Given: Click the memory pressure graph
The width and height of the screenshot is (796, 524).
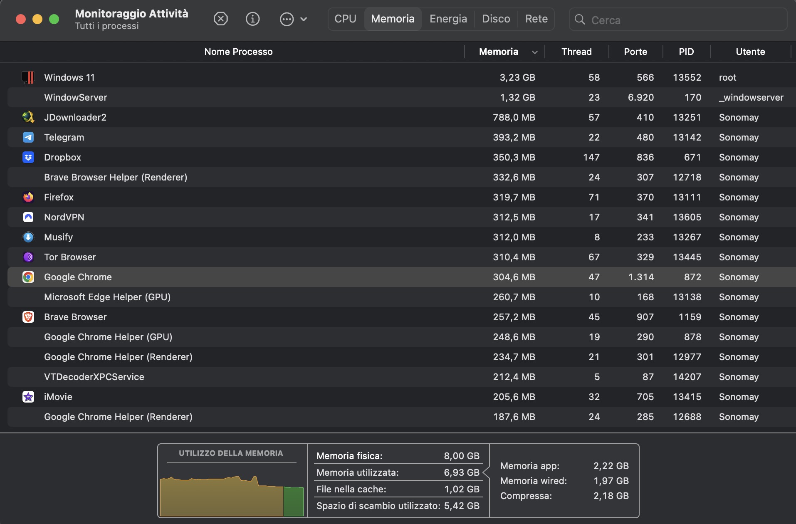Looking at the screenshot, I should [232, 495].
